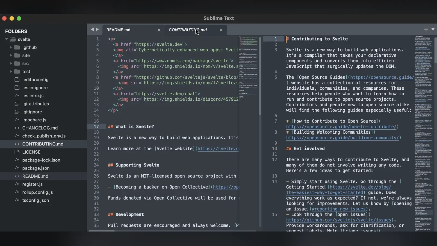The image size is (437, 246).
Task: Expand the src folder
Action: (11, 63)
